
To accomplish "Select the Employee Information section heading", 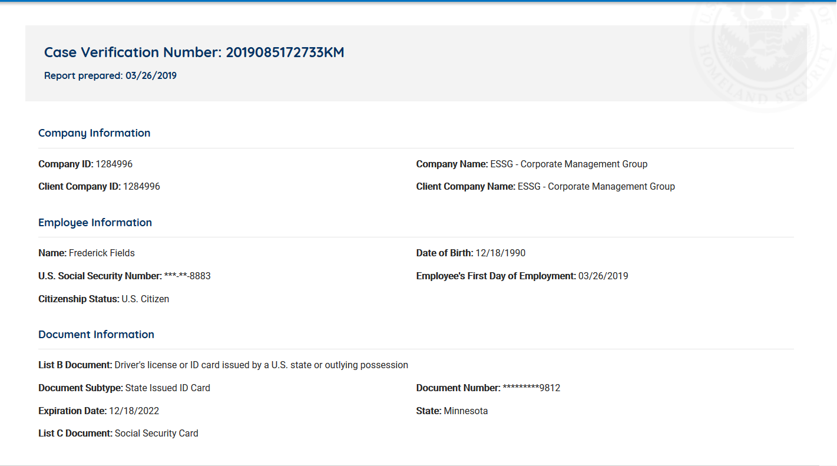I will [95, 223].
